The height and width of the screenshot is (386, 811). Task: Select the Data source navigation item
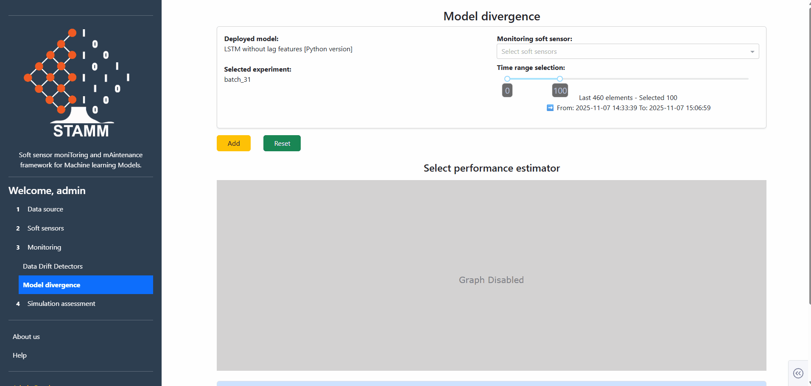tap(45, 209)
